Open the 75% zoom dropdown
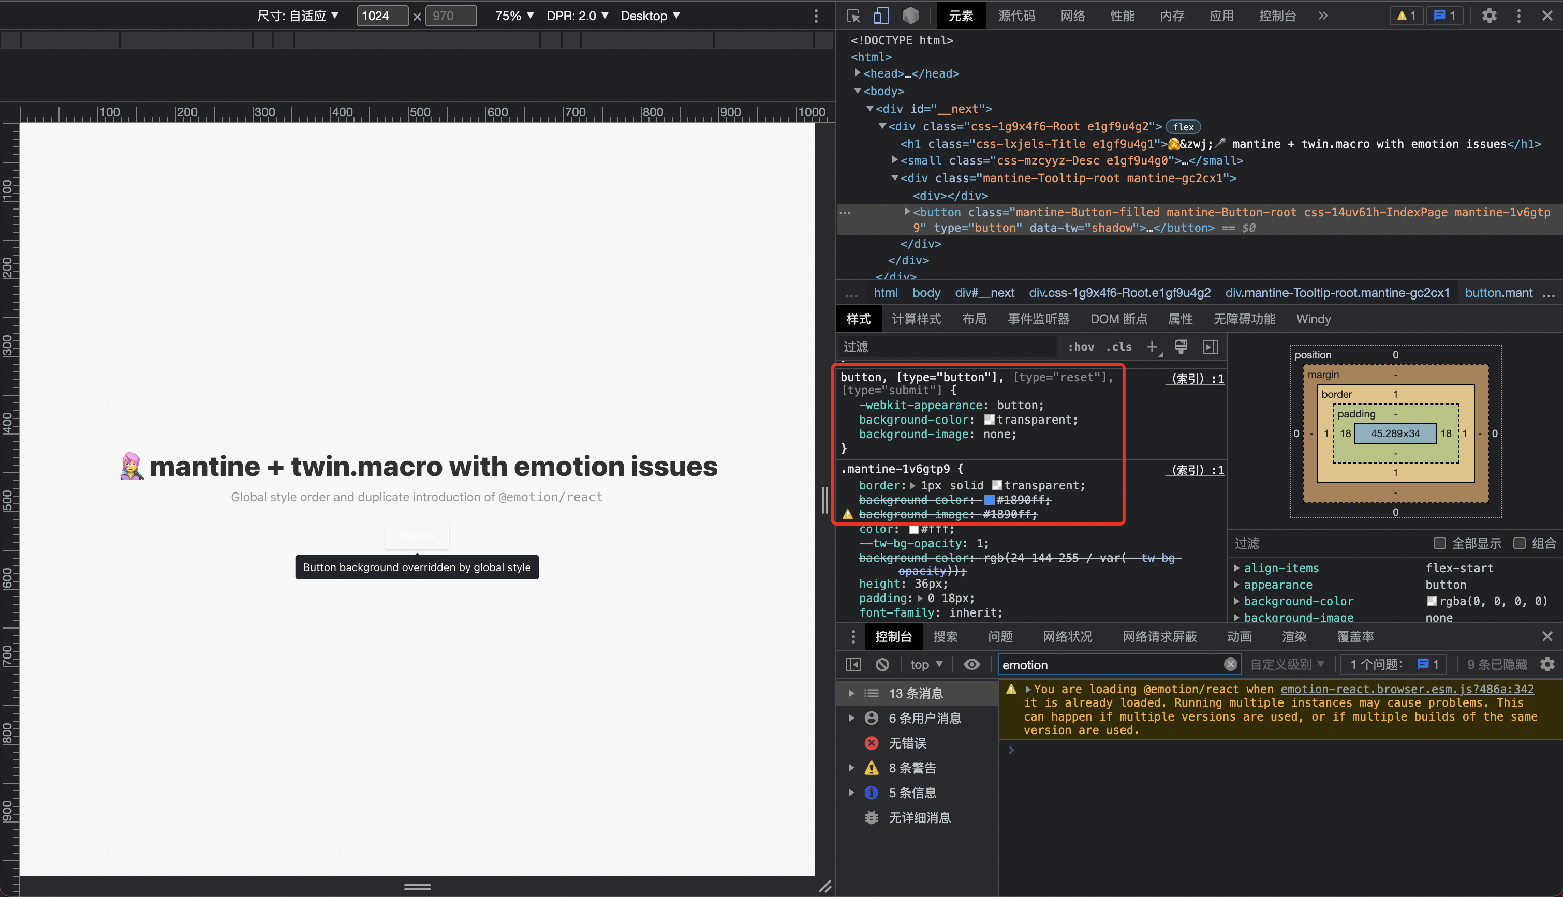This screenshot has width=1563, height=897. coord(514,16)
